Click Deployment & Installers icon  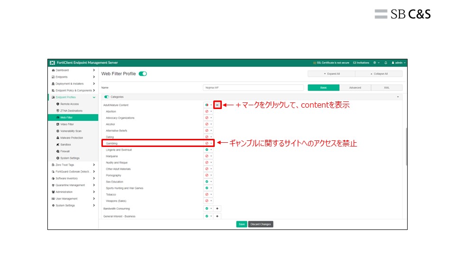tap(53, 83)
